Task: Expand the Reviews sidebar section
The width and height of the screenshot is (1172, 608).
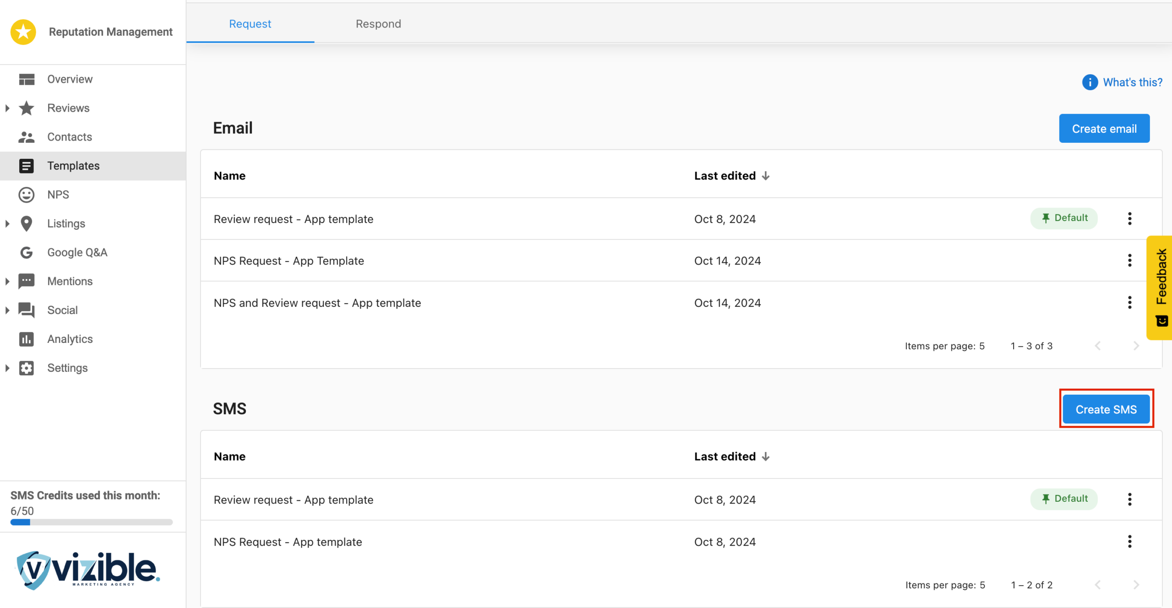Action: coord(7,109)
